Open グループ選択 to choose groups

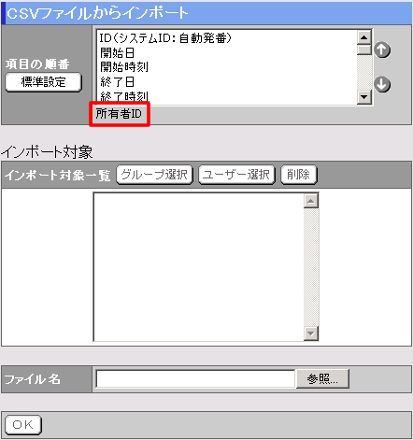coord(154,175)
